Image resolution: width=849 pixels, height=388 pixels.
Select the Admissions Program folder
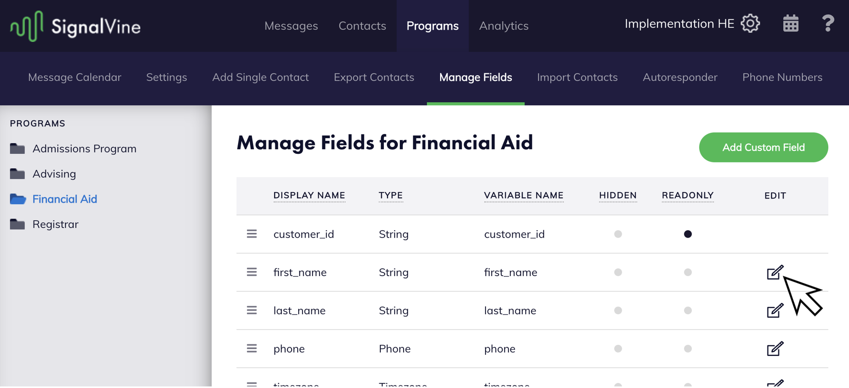[x=84, y=148]
